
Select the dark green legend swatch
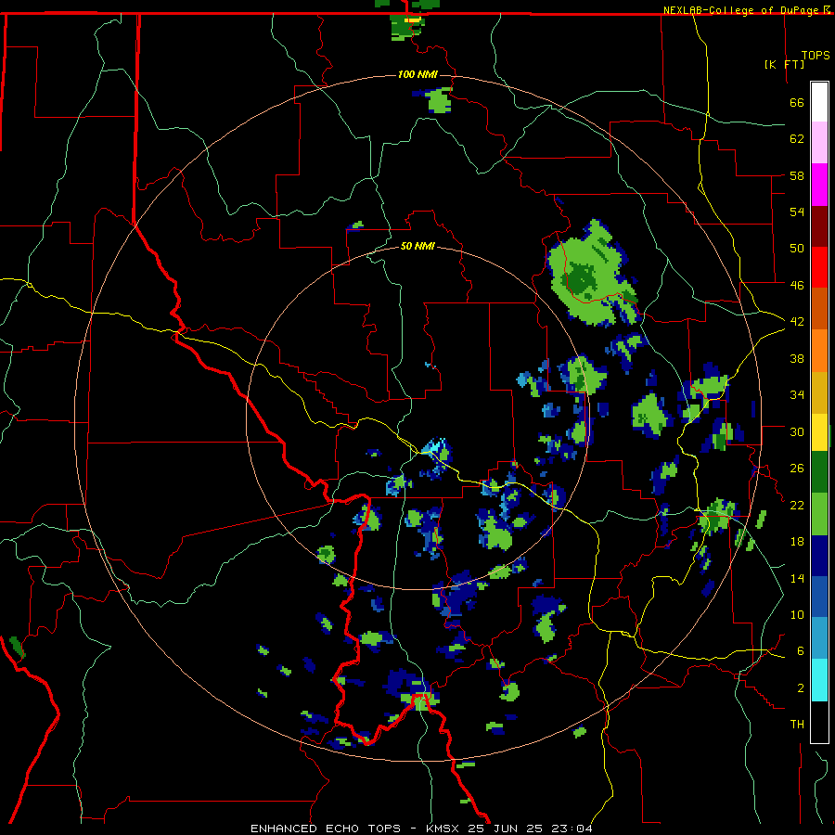[x=819, y=472]
